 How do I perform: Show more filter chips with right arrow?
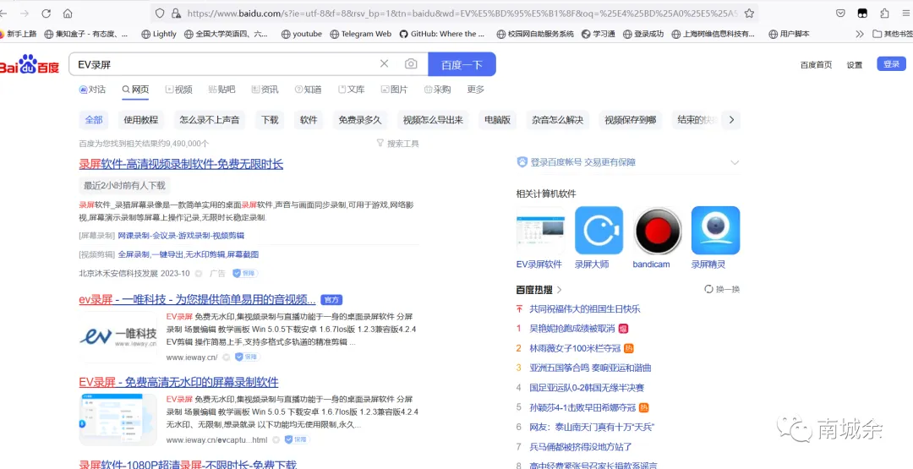coord(731,120)
